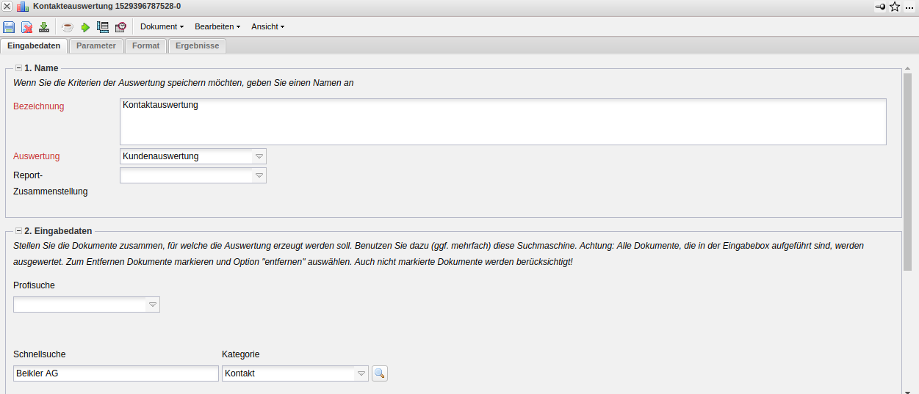Pin the window using the pushpin icon
This screenshot has width=919, height=394.
[879, 7]
